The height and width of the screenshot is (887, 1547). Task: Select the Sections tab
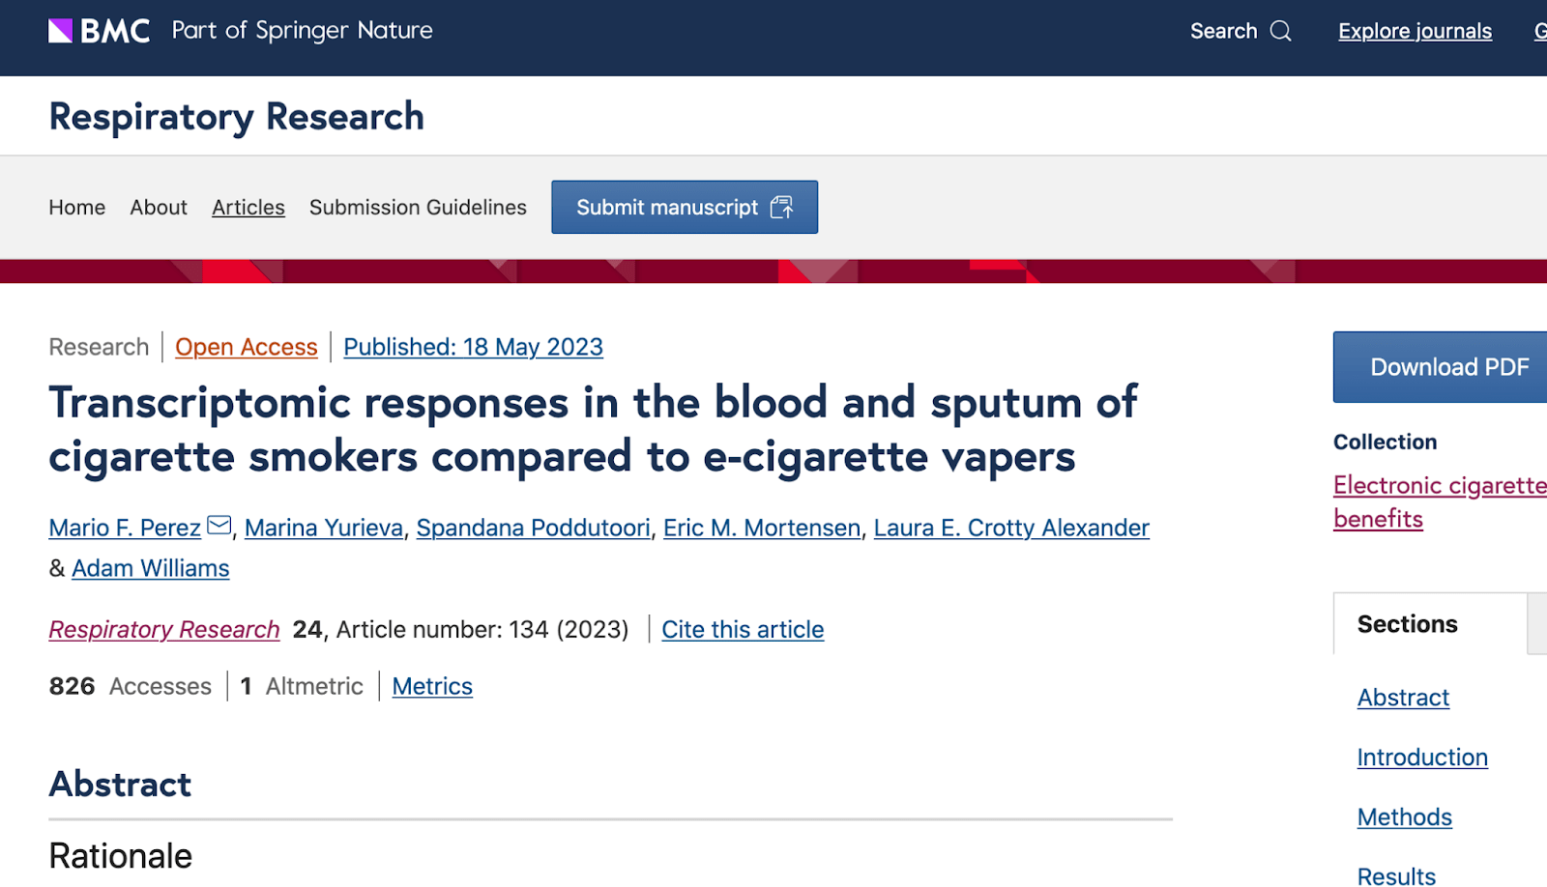click(1408, 624)
